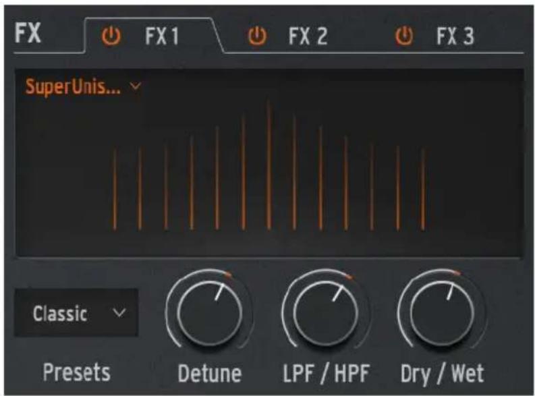
Task: Click the FX section title
Action: tap(28, 33)
